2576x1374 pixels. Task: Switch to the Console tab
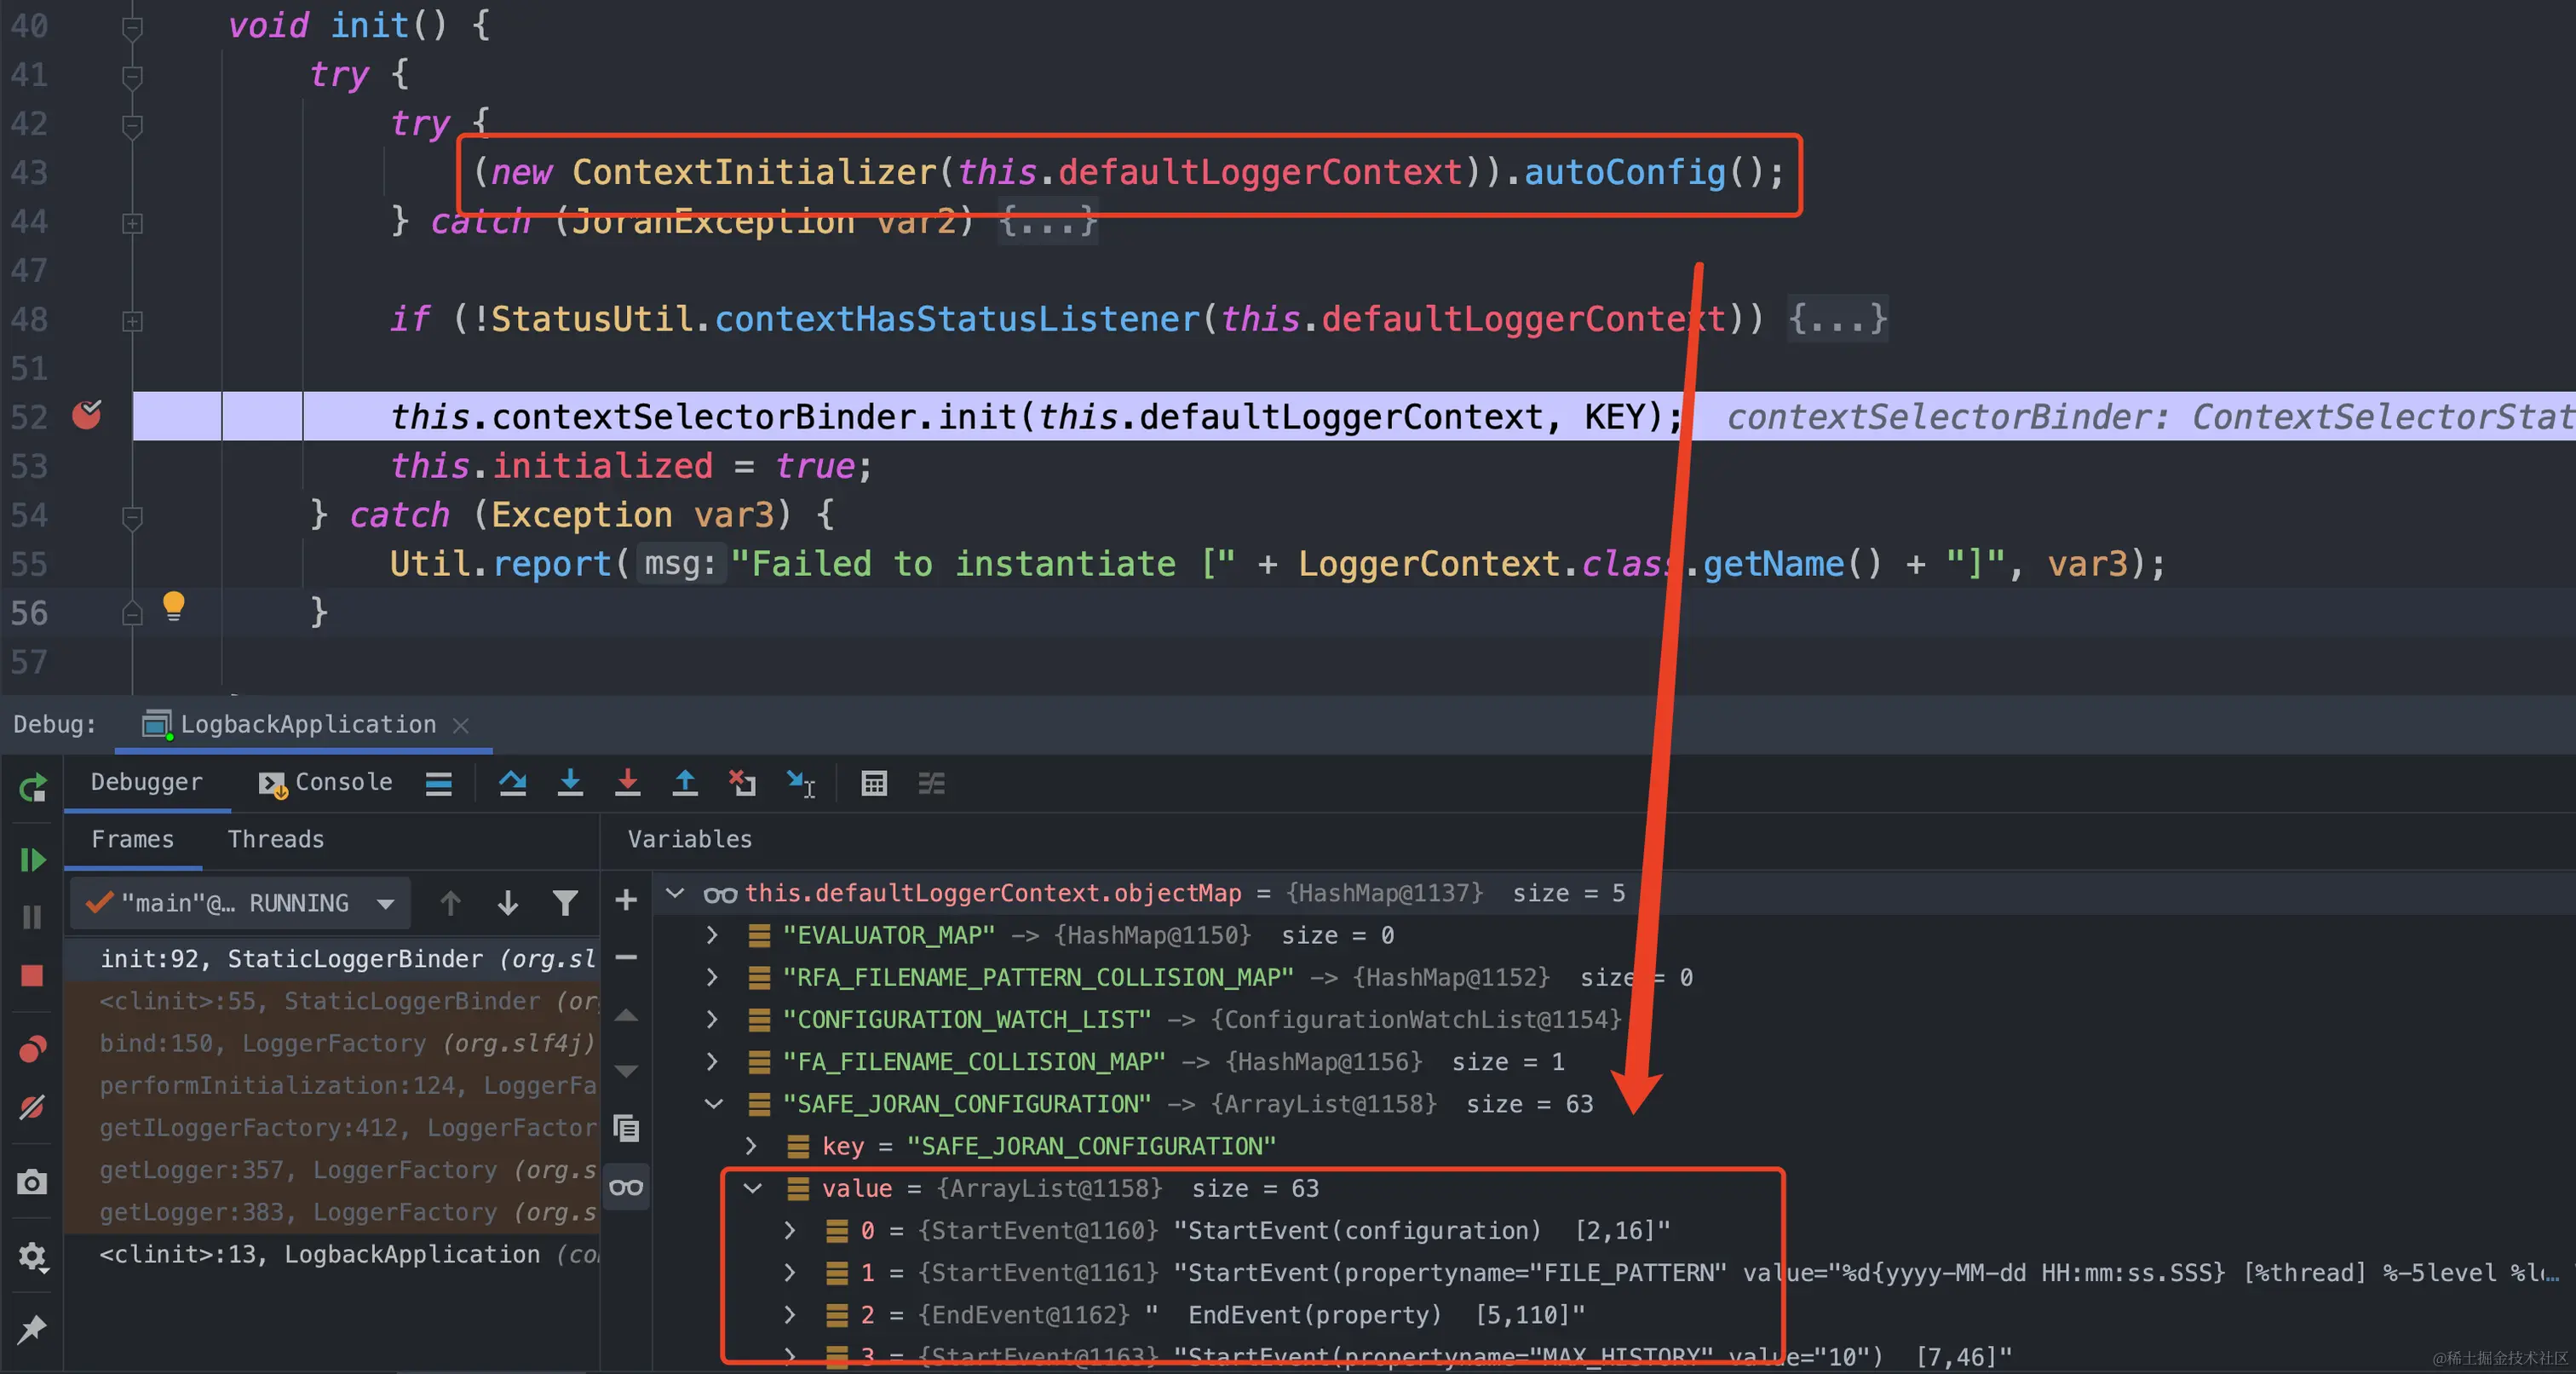click(x=326, y=782)
